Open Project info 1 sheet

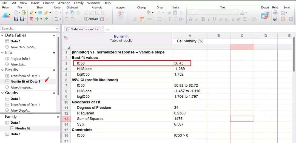pos(20,59)
